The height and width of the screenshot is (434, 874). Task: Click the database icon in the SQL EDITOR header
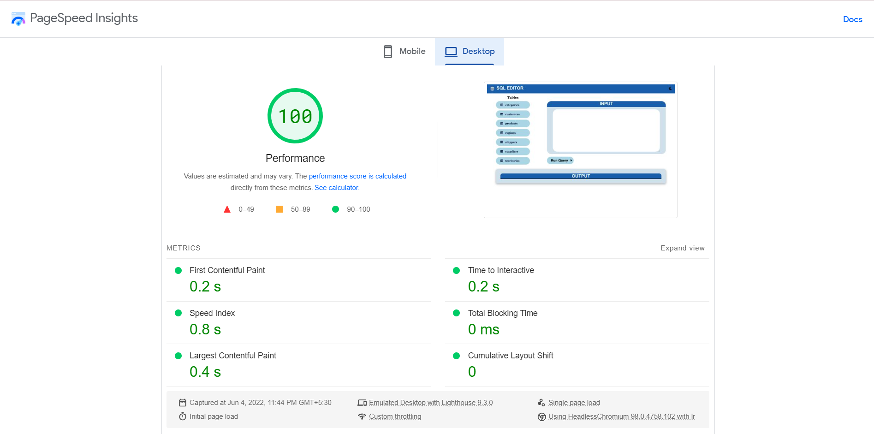click(493, 89)
